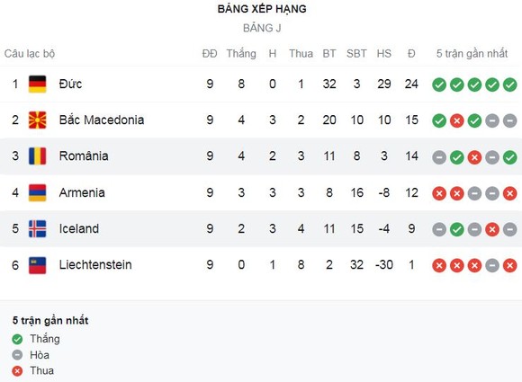Click the '5 trận gần nhất' column header
Image resolution: width=522 pixels, height=382 pixels.
[x=472, y=54]
